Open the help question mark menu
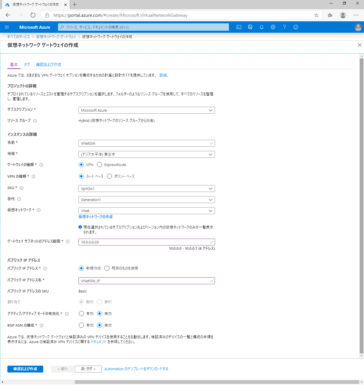The height and width of the screenshot is (385, 364). (x=284, y=27)
